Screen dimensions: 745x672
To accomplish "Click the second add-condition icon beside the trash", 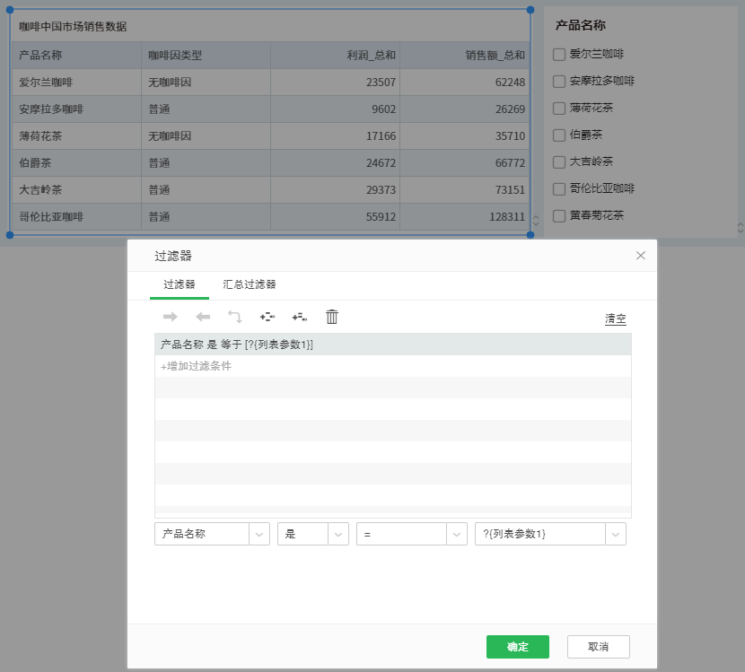I will [299, 317].
